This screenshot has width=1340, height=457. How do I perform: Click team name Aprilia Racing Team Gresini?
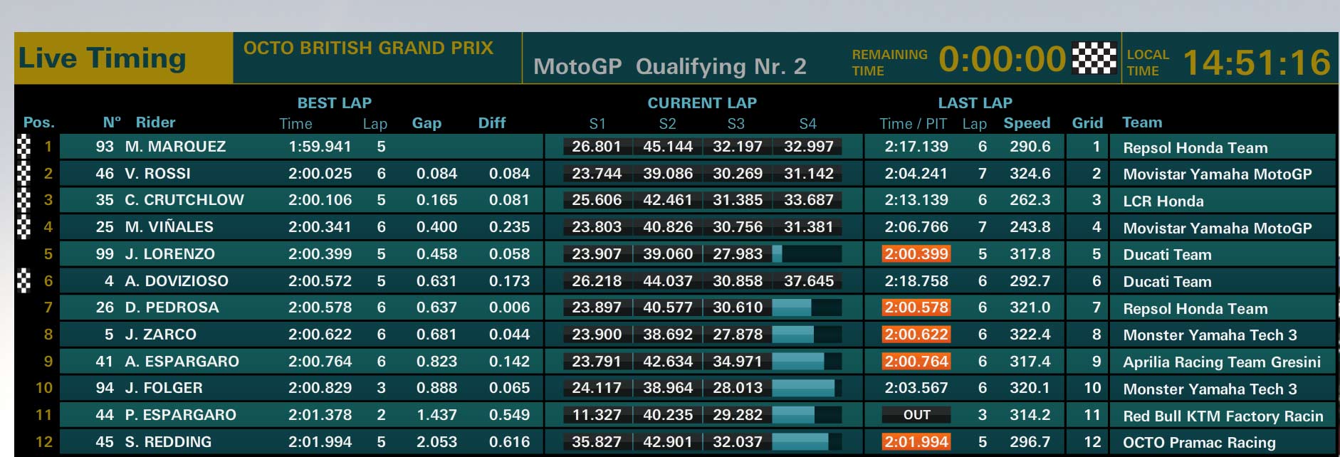click(x=1222, y=362)
